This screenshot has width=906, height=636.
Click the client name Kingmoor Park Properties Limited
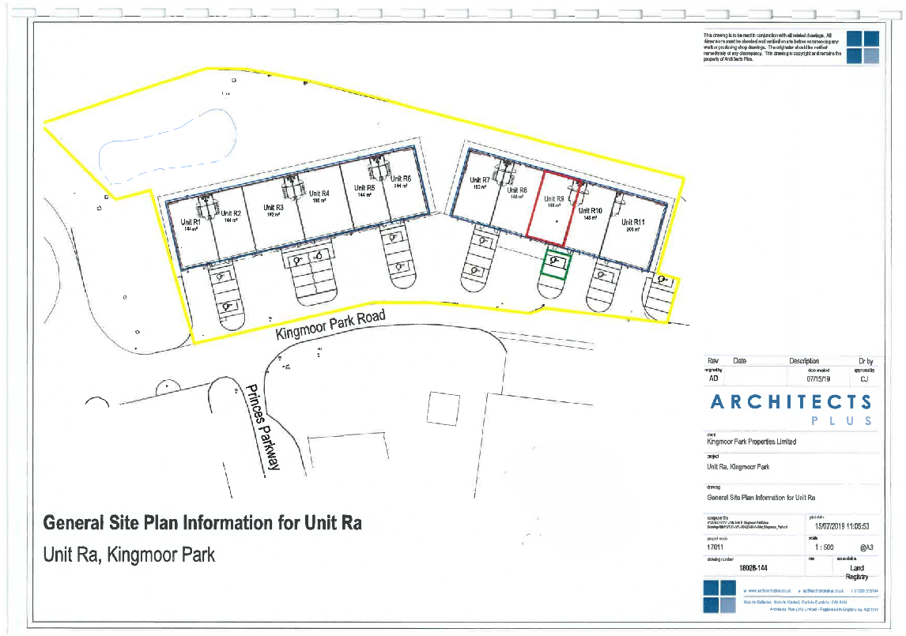pos(751,442)
